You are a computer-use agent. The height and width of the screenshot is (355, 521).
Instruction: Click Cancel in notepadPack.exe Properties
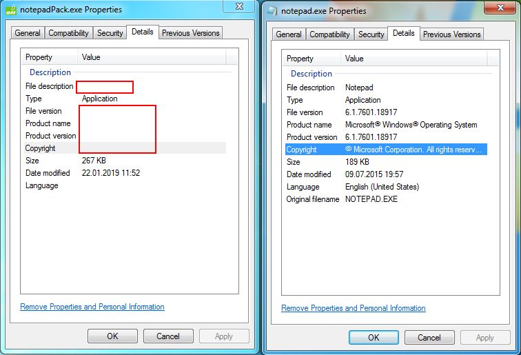pos(168,336)
